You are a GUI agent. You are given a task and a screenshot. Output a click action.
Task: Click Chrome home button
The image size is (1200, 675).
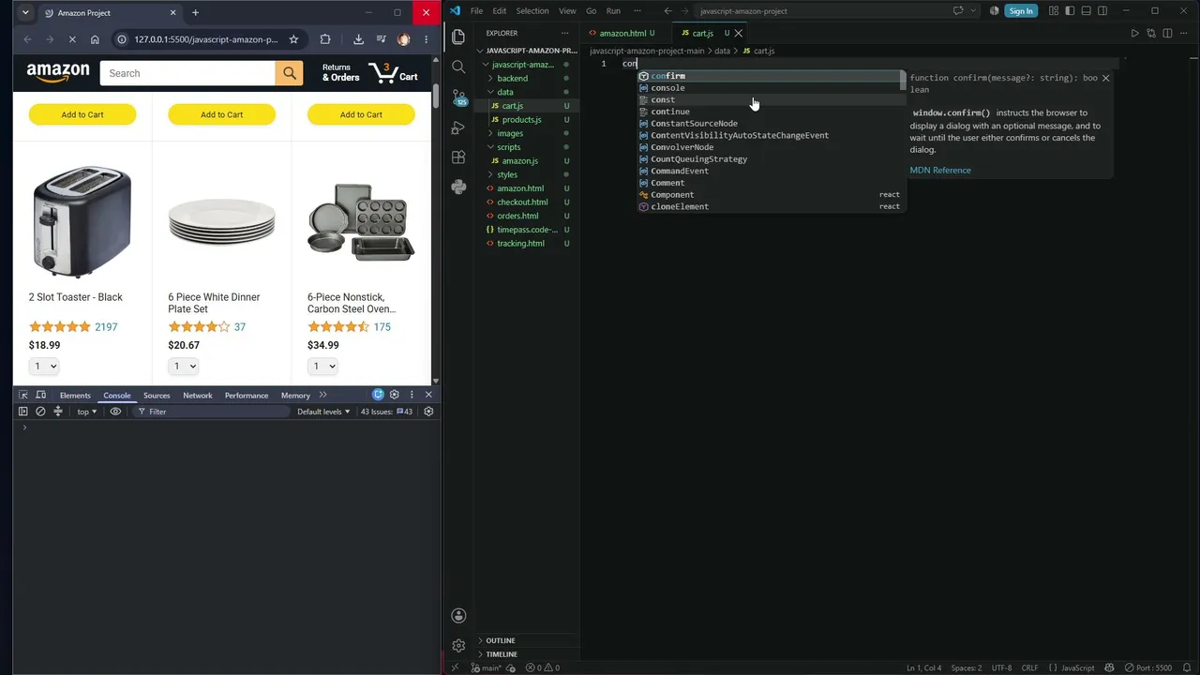(x=95, y=39)
